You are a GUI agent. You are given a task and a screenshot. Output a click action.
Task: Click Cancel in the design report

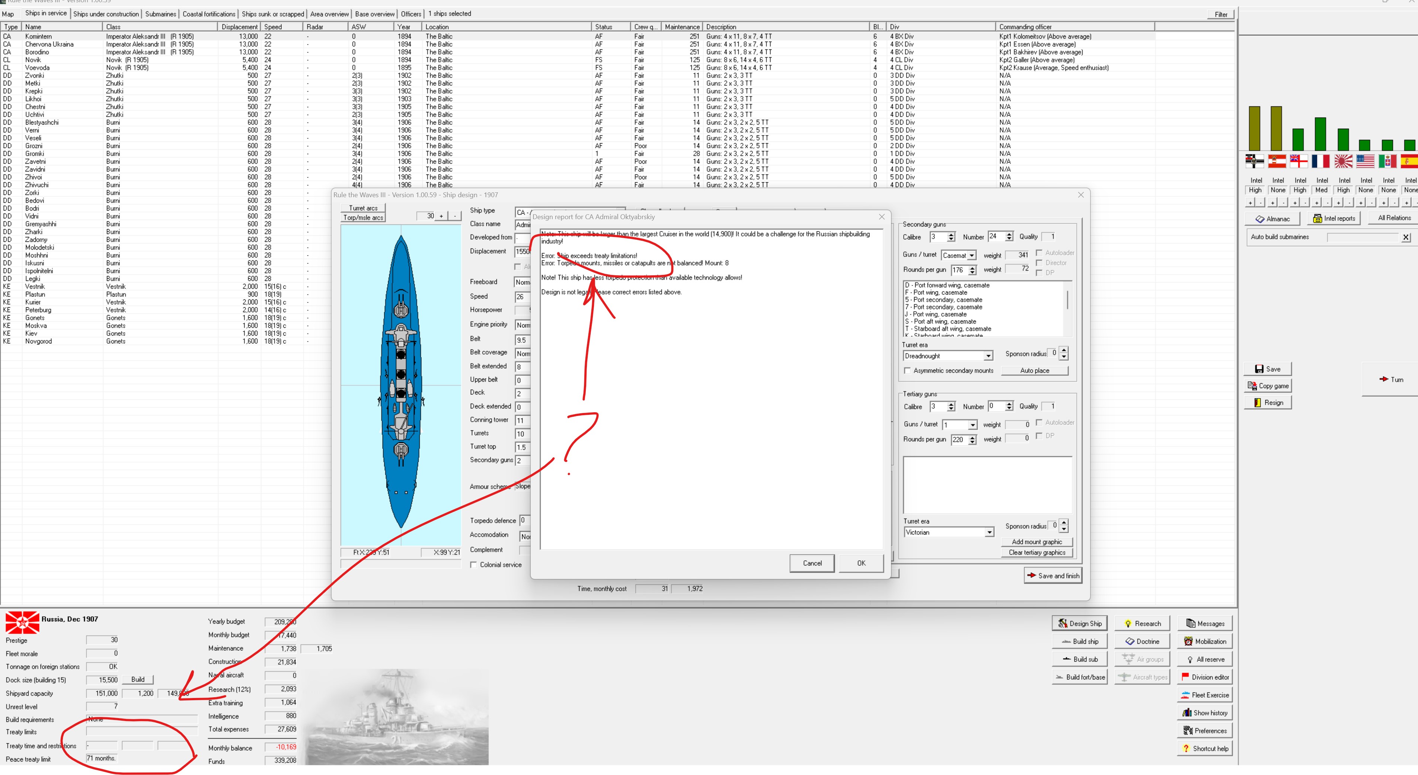pos(812,563)
